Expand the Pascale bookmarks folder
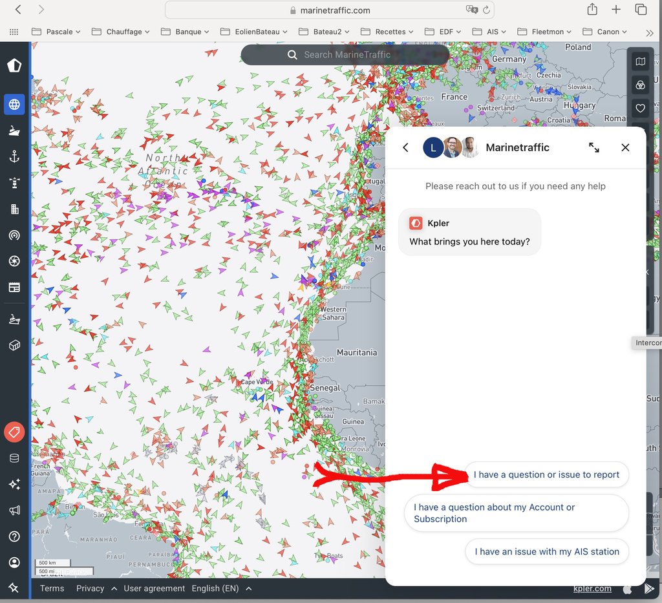Viewport: 662px width, 603px height. pyautogui.click(x=56, y=32)
